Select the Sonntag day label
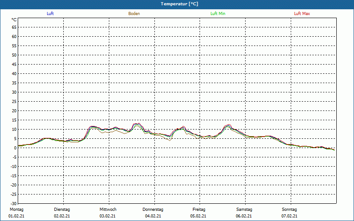The height and width of the screenshot is (221, 354). click(289, 210)
